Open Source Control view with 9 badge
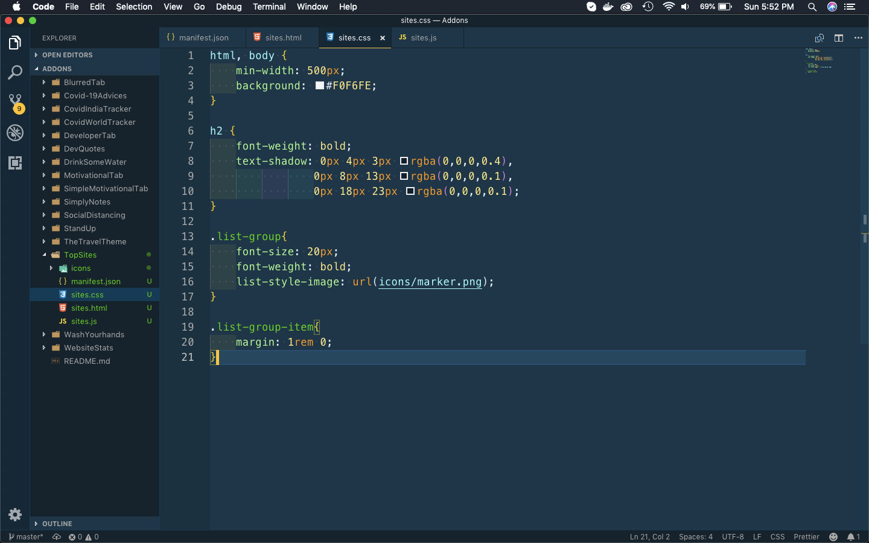The image size is (869, 543). click(15, 103)
